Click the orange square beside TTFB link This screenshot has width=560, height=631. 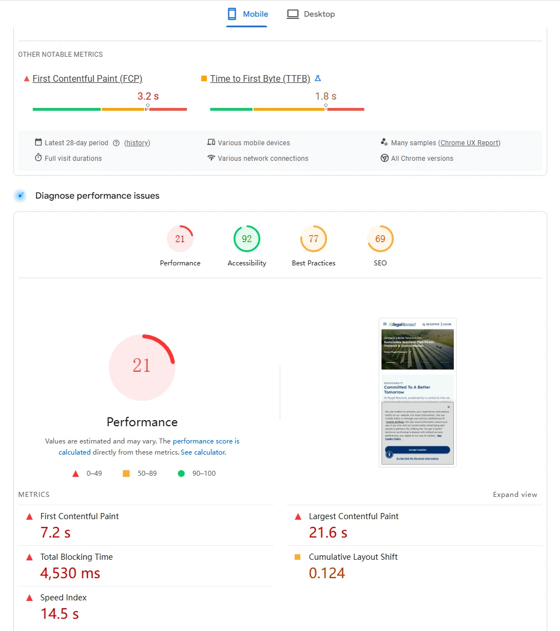pyautogui.click(x=204, y=78)
